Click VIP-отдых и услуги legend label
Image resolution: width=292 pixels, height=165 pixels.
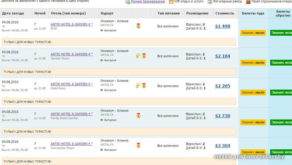click(189, 1)
